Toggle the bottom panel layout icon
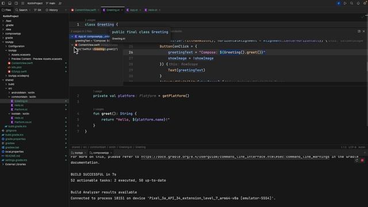 (x=10, y=3)
